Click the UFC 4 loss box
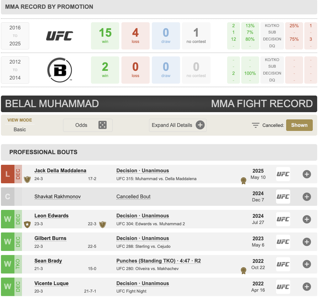This screenshot has height=297, width=320. click(136, 36)
